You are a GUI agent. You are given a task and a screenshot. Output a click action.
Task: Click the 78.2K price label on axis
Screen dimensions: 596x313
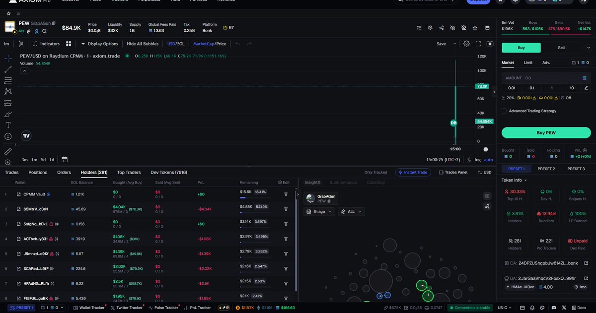(x=482, y=86)
